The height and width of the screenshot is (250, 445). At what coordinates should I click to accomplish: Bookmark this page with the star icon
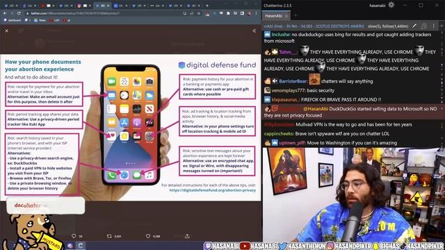click(199, 13)
